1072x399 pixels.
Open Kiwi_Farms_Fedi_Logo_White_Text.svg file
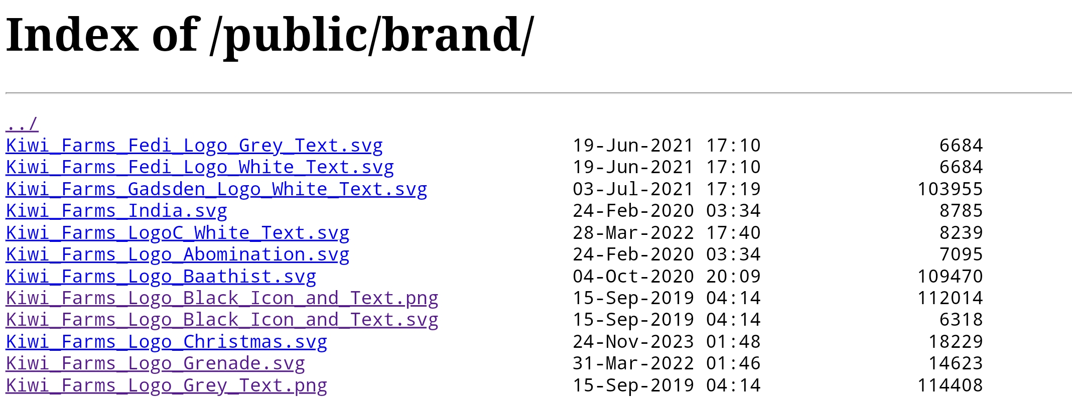200,167
